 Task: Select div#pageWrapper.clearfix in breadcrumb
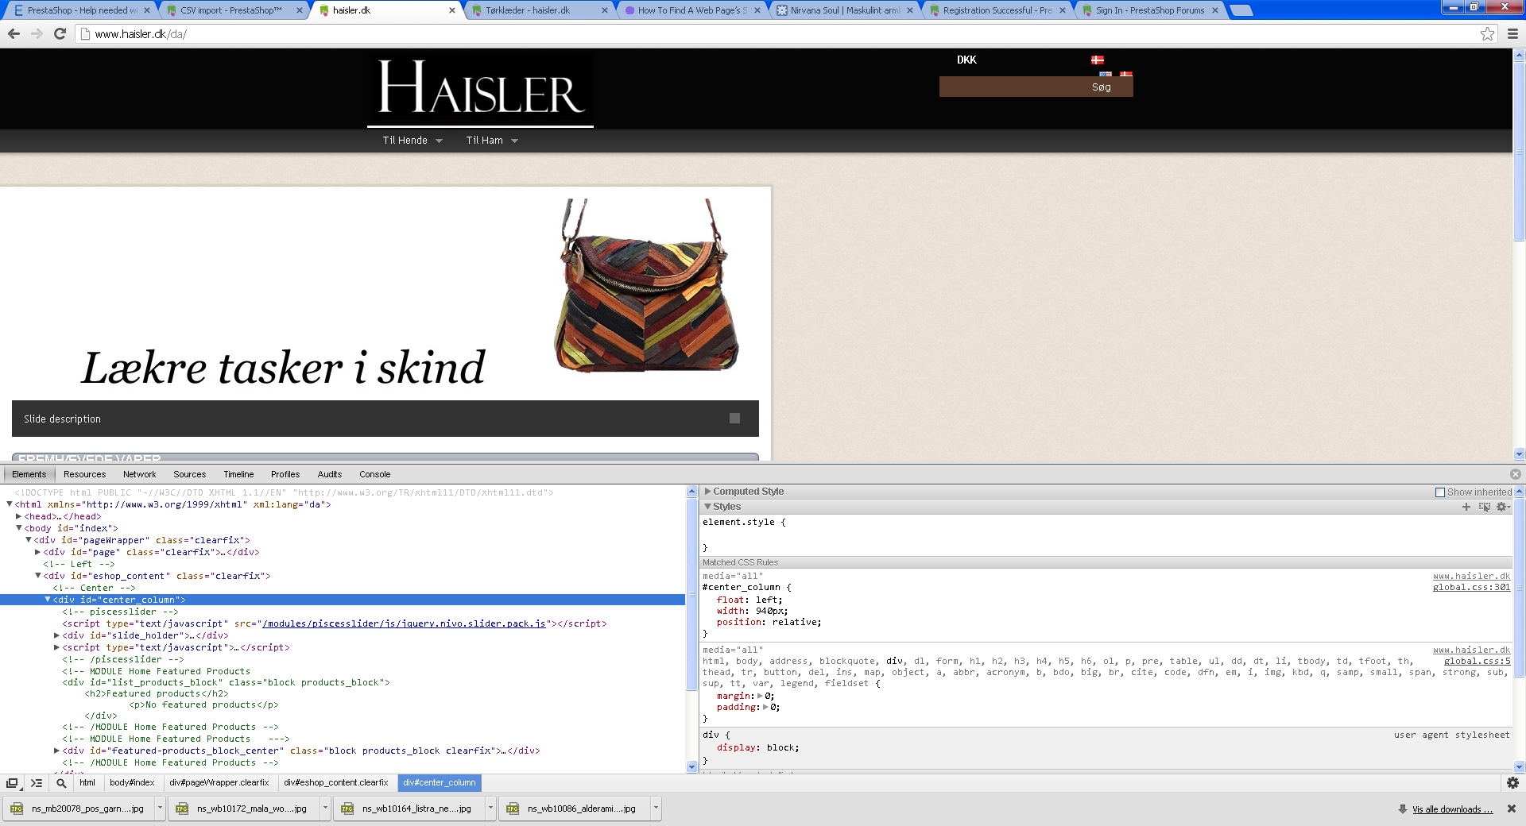tap(219, 783)
